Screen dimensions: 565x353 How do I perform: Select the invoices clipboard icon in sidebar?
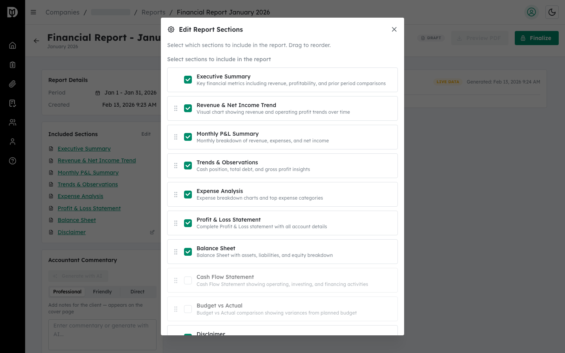(12, 64)
